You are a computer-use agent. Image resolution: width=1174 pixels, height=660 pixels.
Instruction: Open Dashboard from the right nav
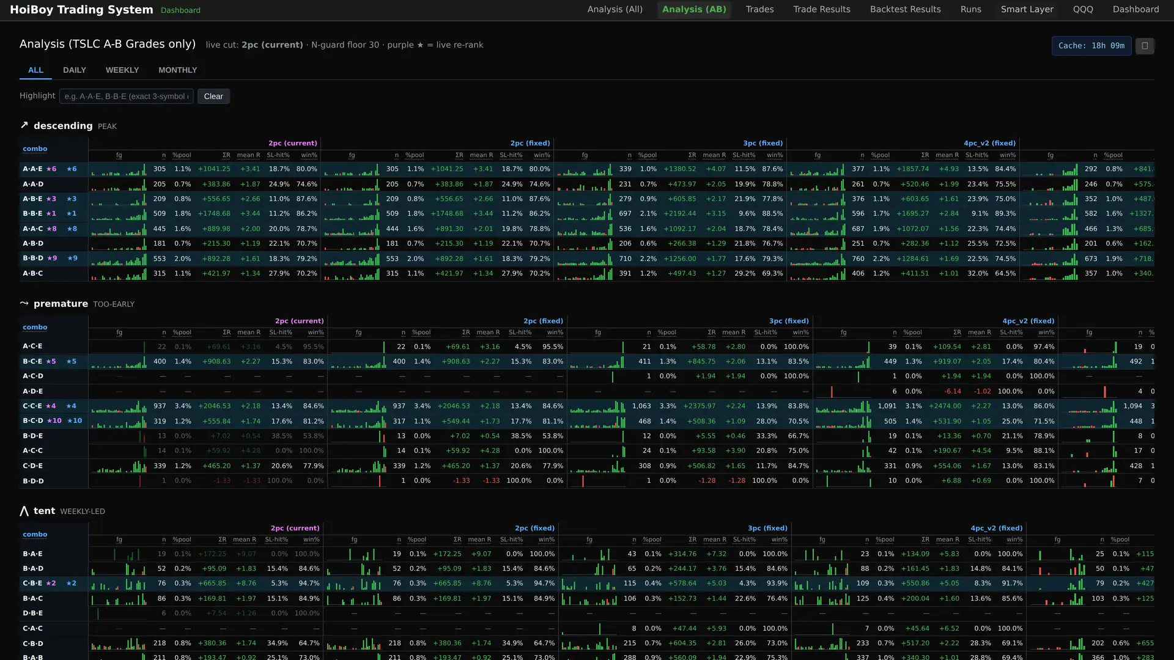point(1135,9)
